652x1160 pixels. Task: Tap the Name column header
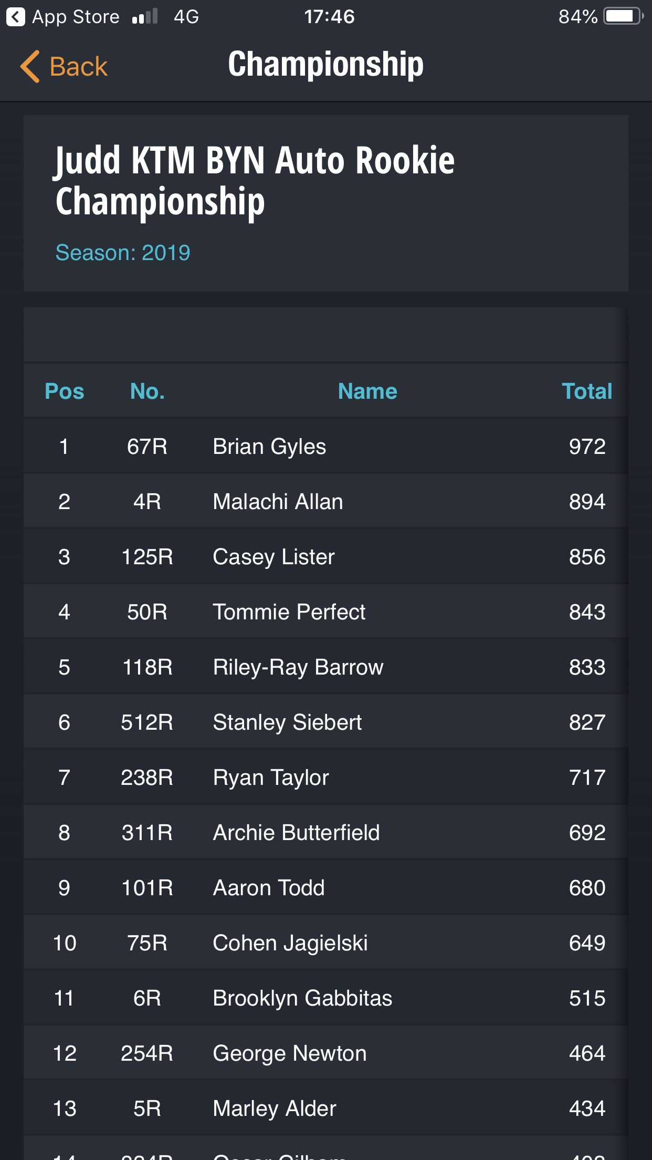pos(367,391)
